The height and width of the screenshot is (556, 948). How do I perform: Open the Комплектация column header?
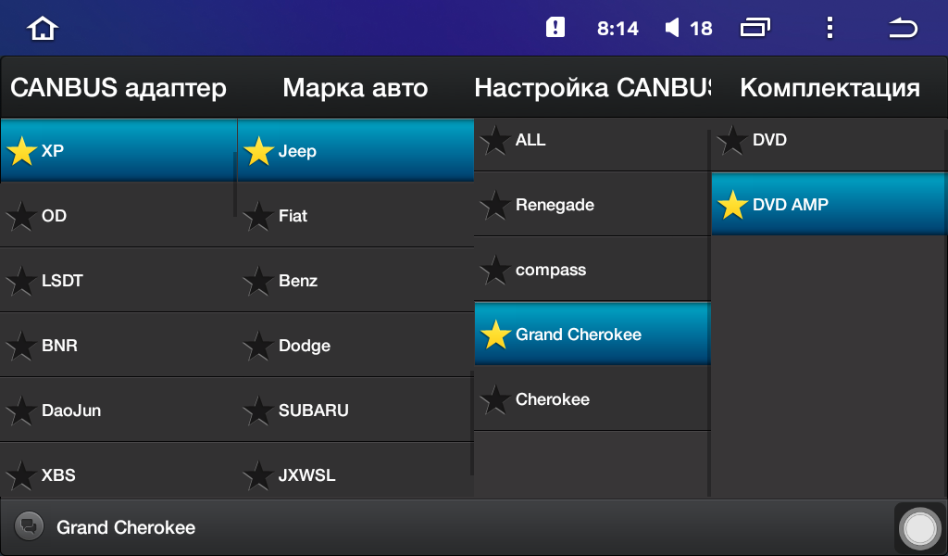829,88
